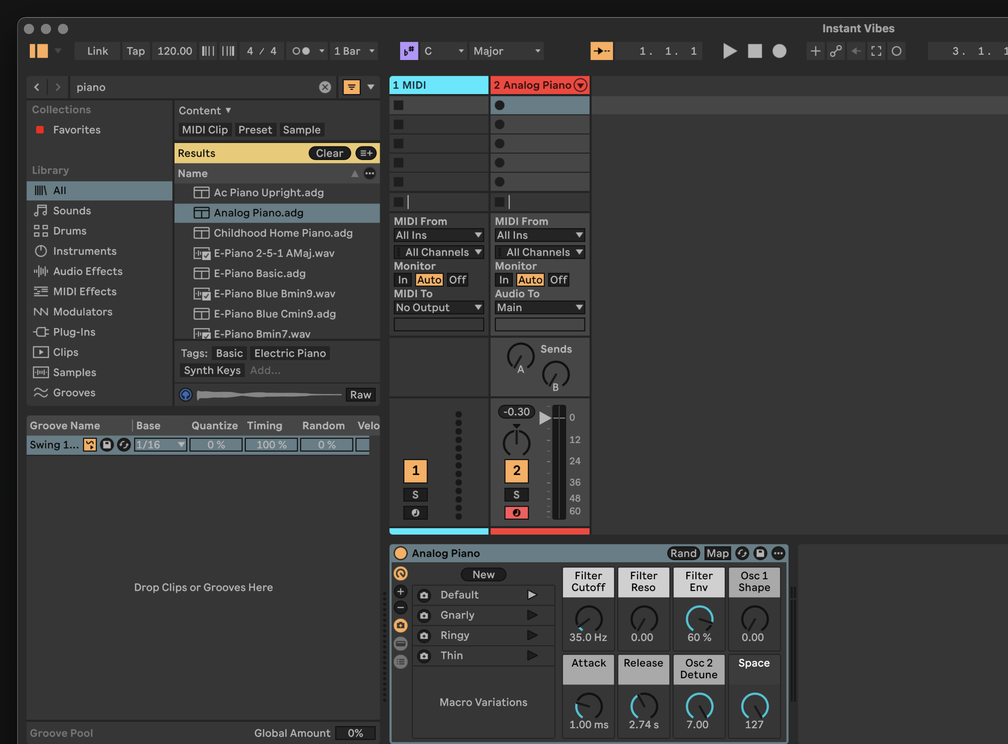1008x744 pixels.
Task: Toggle the Raw preview button
Action: click(x=361, y=395)
